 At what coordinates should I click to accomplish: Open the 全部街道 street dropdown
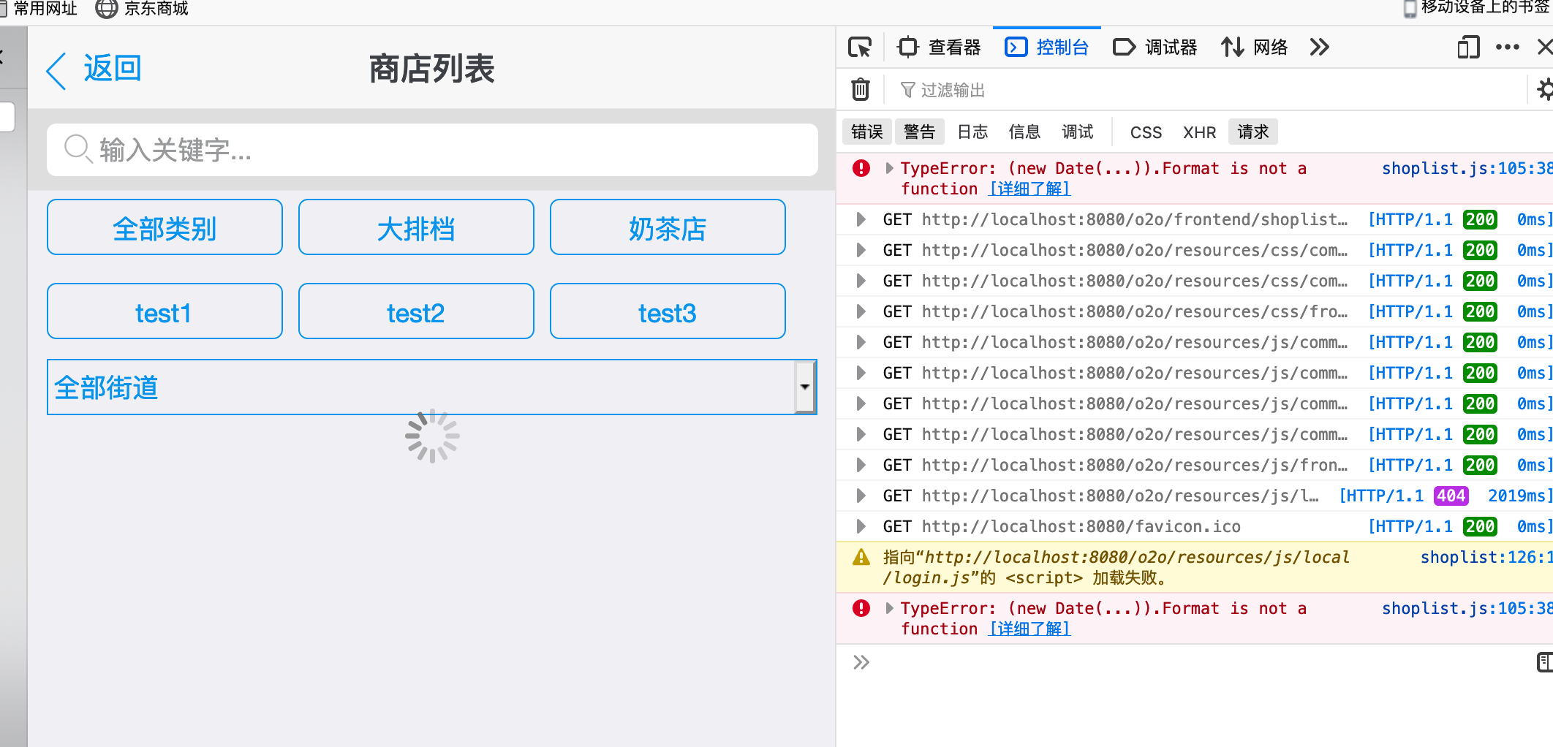(x=431, y=387)
